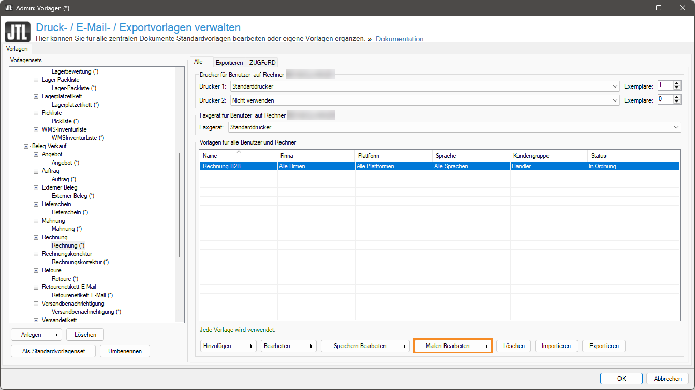Image resolution: width=695 pixels, height=390 pixels.
Task: Confirm dialog with the OK button
Action: 622,379
